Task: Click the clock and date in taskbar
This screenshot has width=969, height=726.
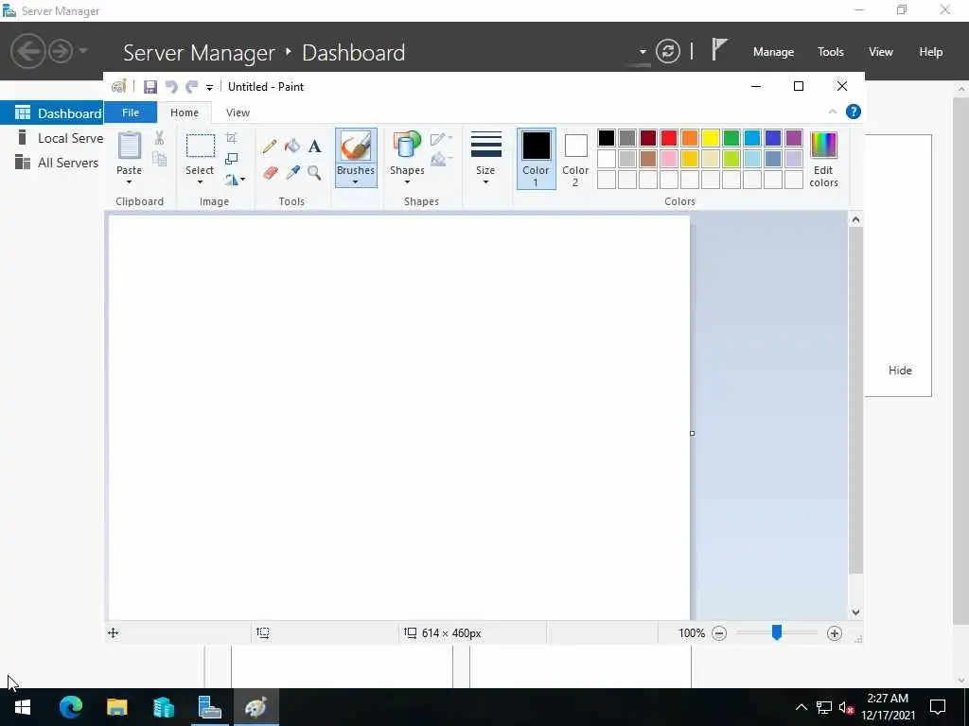Action: click(x=888, y=707)
